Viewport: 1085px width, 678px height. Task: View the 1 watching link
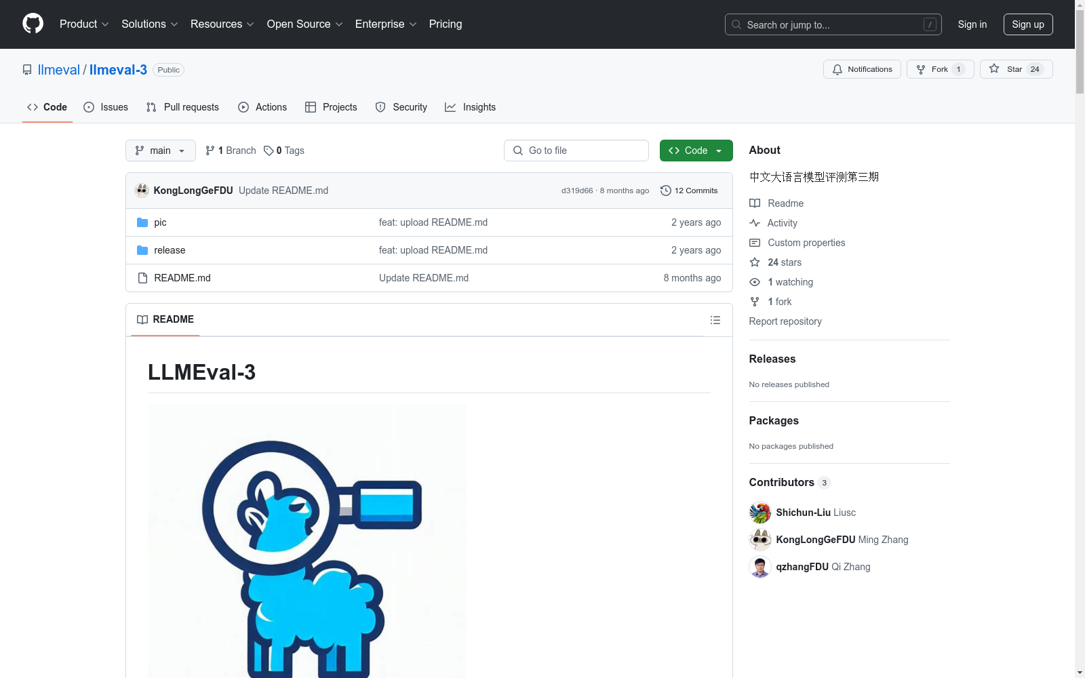coord(781,282)
